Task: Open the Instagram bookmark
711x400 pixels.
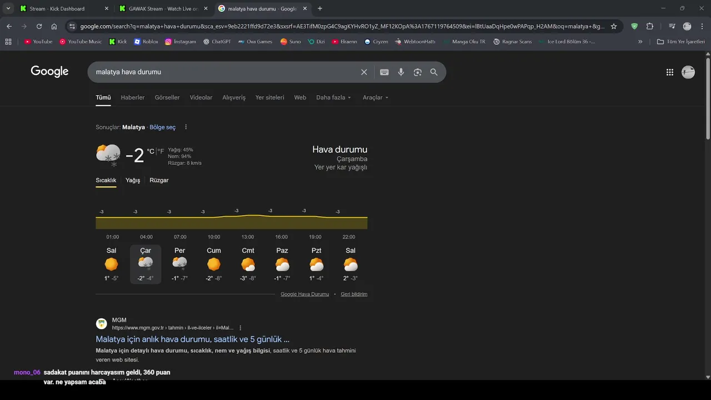Action: (x=181, y=42)
